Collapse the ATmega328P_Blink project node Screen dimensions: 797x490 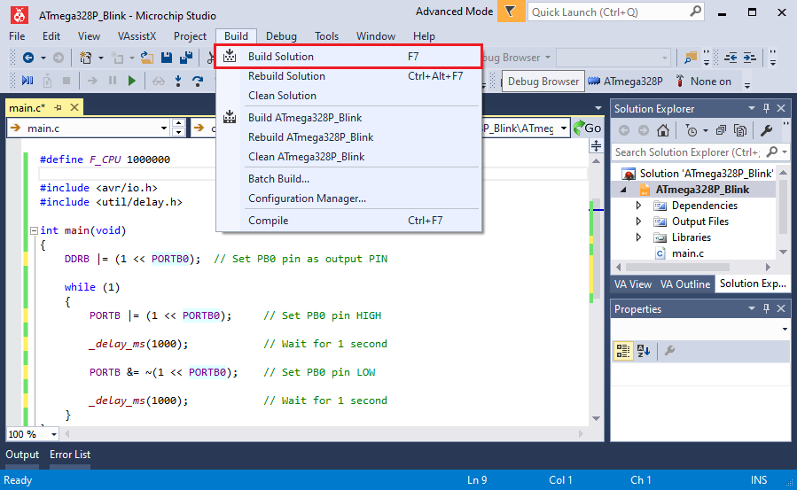623,190
